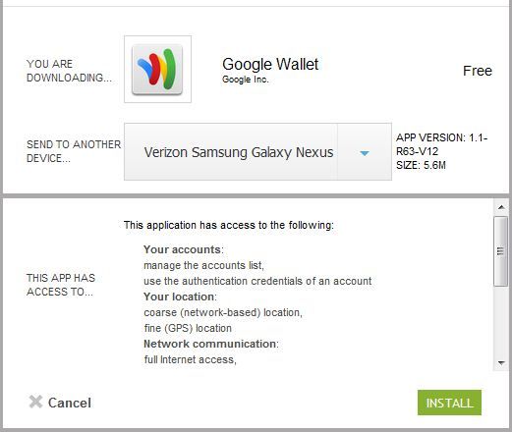
Task: Select the Verizon Samsung Galaxy Nexus device field
Action: 257,152
